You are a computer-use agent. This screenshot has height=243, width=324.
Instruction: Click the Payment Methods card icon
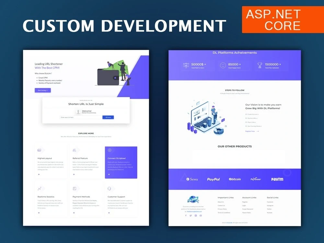[75, 189]
